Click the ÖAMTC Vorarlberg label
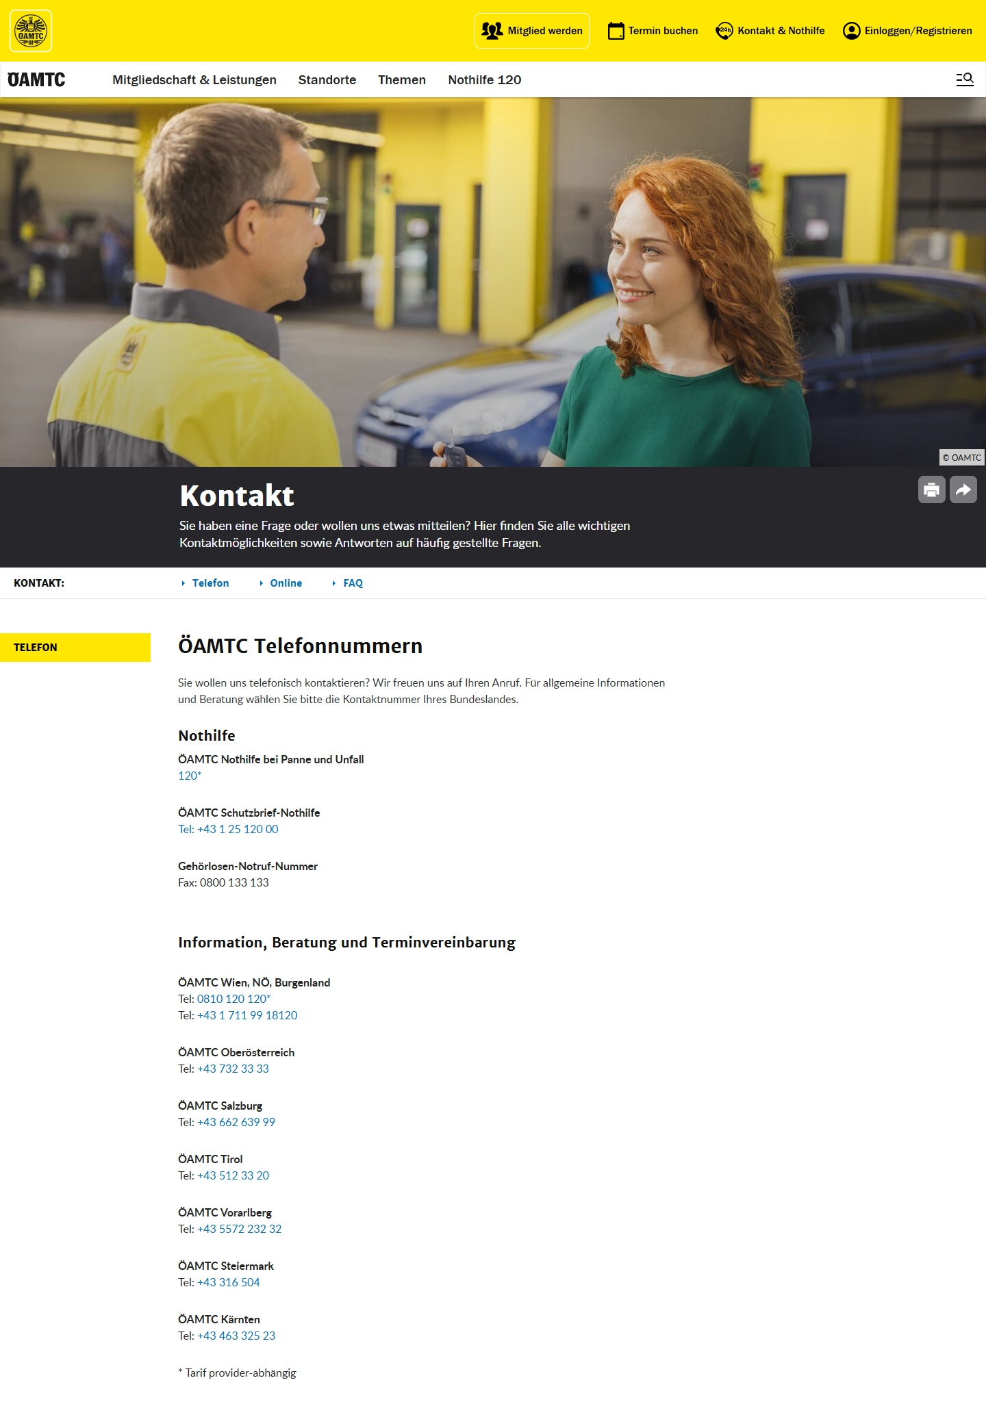Screen dimensions: 986x1402 tap(225, 1212)
